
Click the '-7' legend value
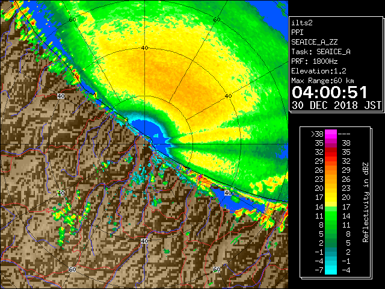point(319,270)
